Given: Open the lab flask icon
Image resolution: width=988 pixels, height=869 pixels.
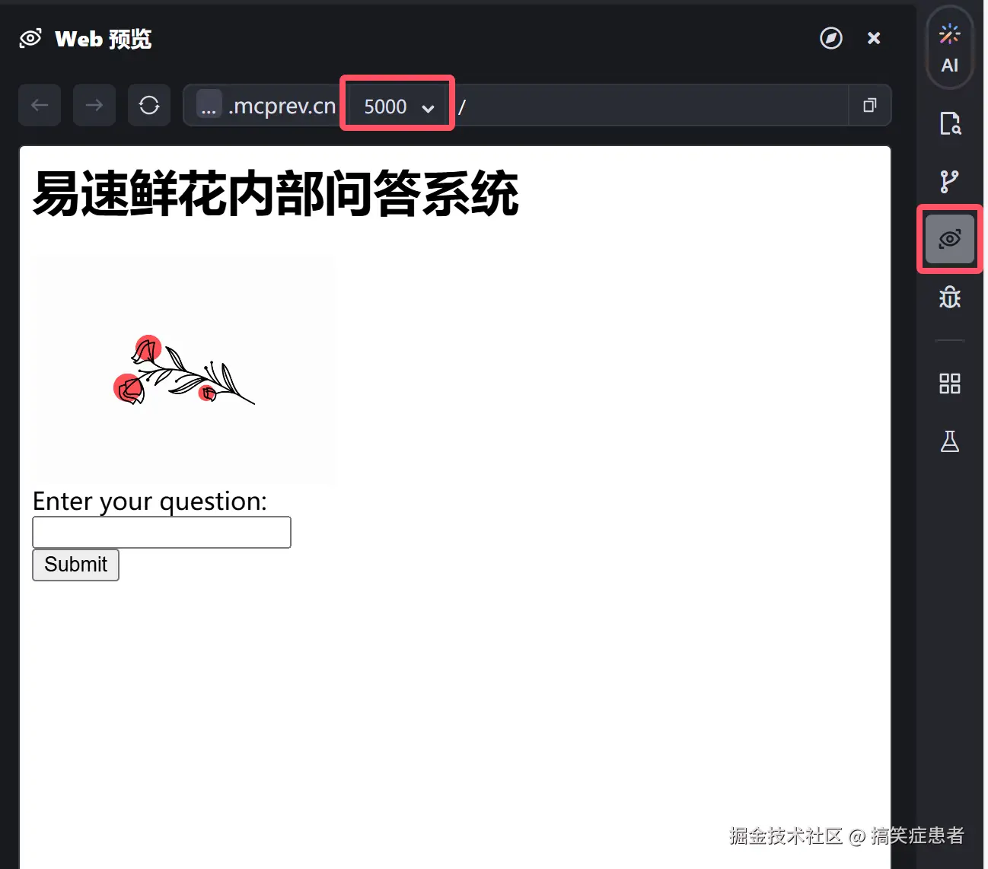Looking at the screenshot, I should 950,441.
